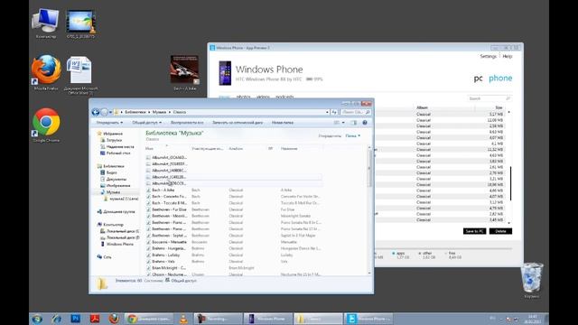Open the Arrange by Folder dropdown
Screen dimensions: 578x325
[353, 136]
